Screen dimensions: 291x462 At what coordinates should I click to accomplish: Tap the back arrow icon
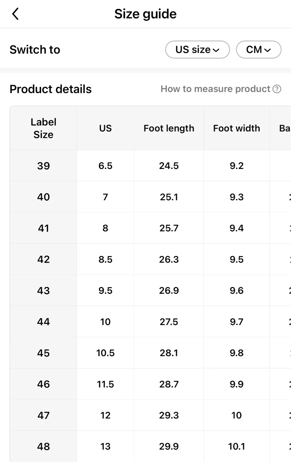tap(15, 14)
